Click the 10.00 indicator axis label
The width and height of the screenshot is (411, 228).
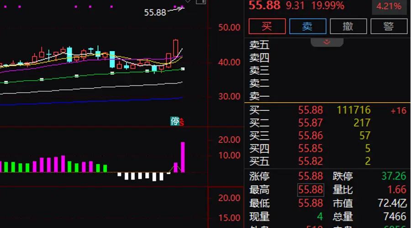[x=229, y=155]
